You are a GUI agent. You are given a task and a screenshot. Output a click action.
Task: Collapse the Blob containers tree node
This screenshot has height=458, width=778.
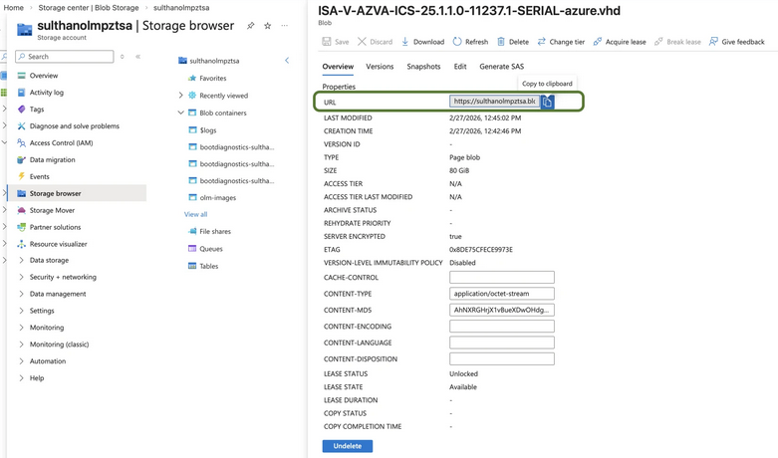[180, 113]
